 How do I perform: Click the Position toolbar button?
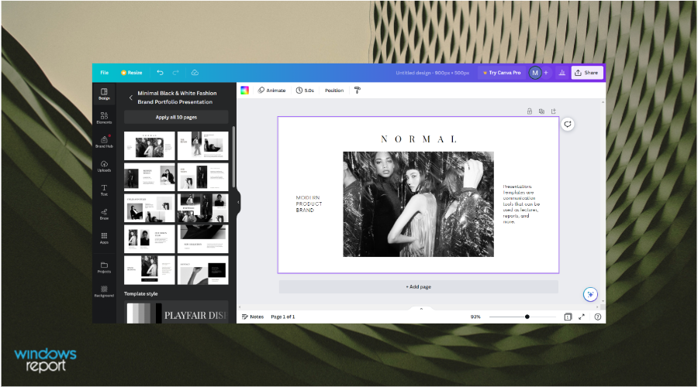(x=334, y=91)
